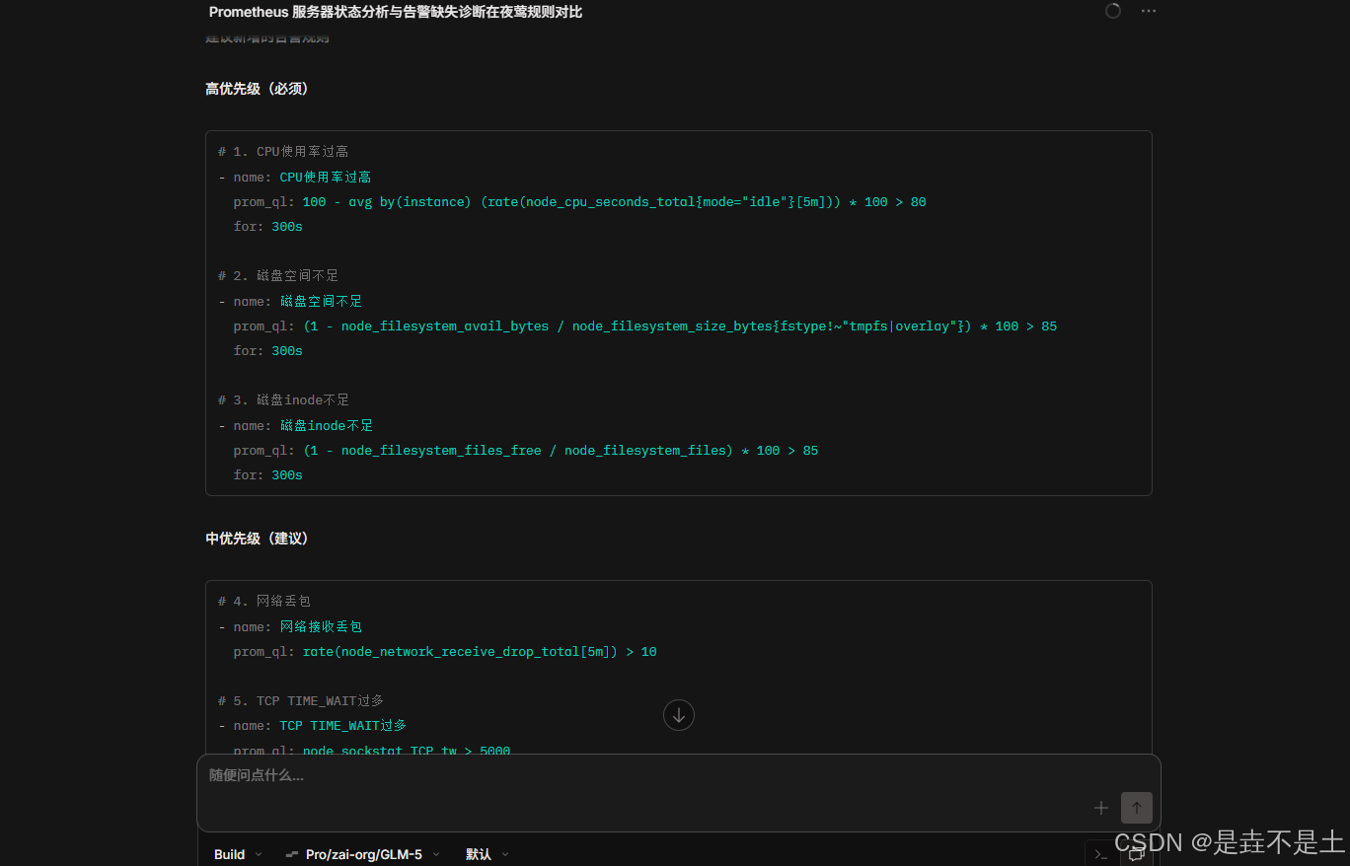1350x866 pixels.
Task: Click the for: 300s line under 磁盘inode不足
Action: click(267, 475)
